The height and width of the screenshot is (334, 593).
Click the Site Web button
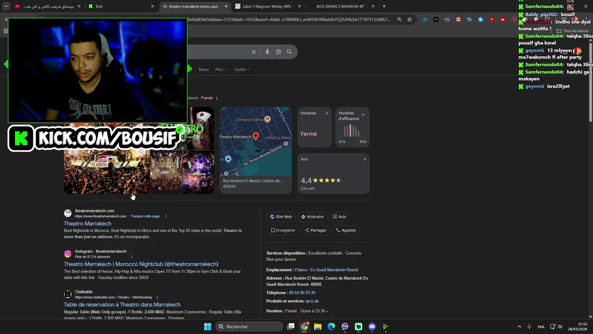(x=281, y=217)
